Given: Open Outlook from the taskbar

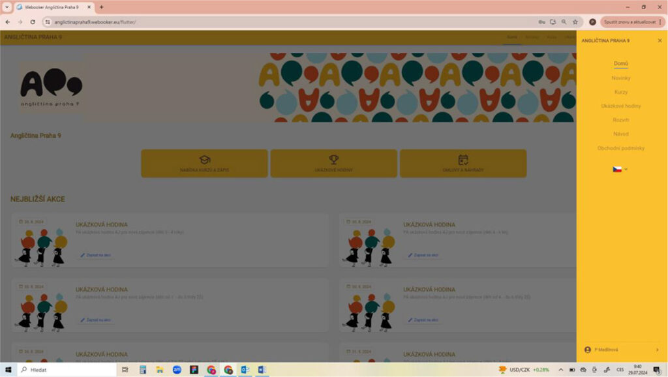Looking at the screenshot, I should [245, 370].
